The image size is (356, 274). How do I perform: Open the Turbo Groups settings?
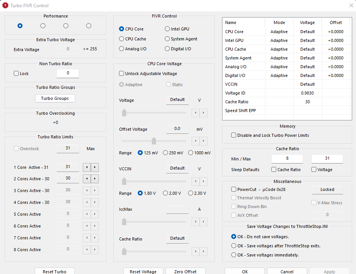coord(55,98)
